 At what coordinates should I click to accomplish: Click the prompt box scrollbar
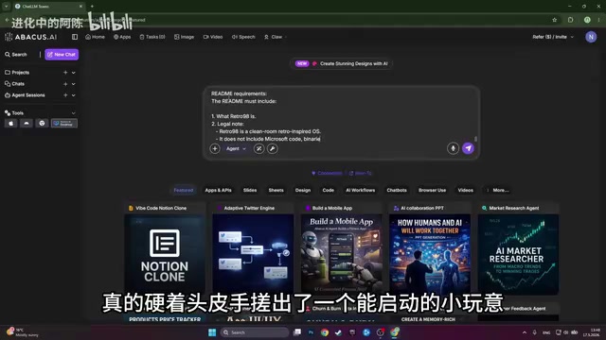475,139
